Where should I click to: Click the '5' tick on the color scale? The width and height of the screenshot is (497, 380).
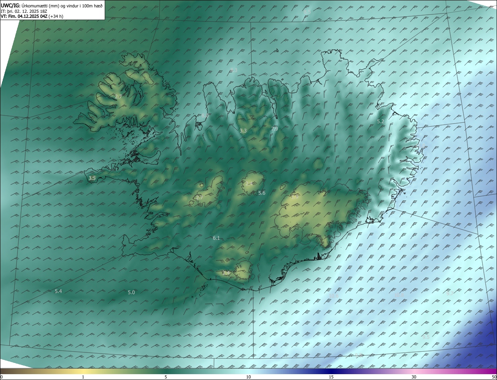[x=166, y=377]
